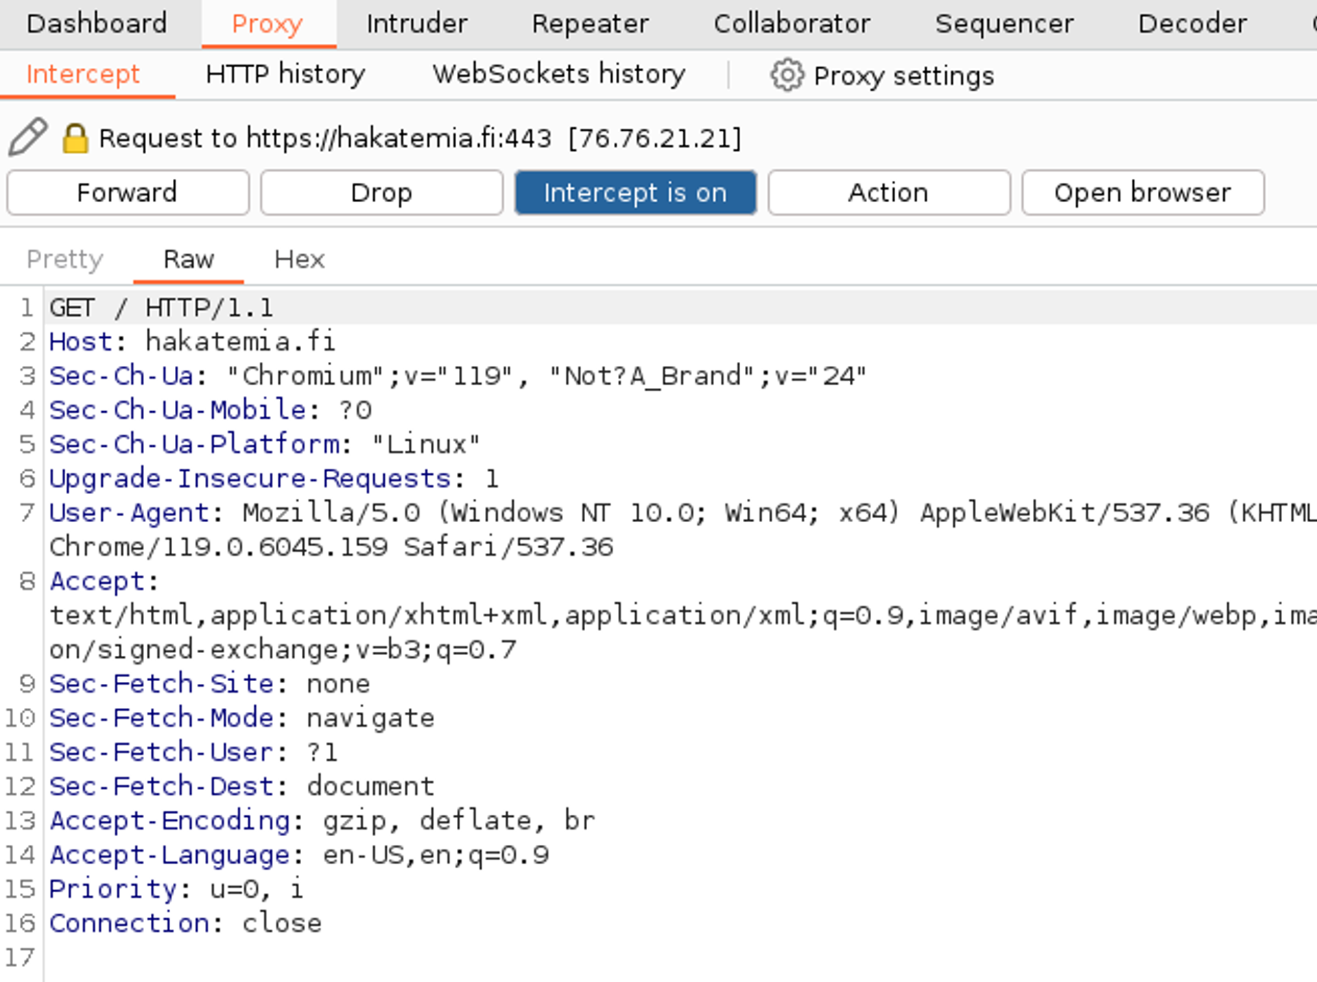Click the Proxy settings gear icon

[786, 75]
